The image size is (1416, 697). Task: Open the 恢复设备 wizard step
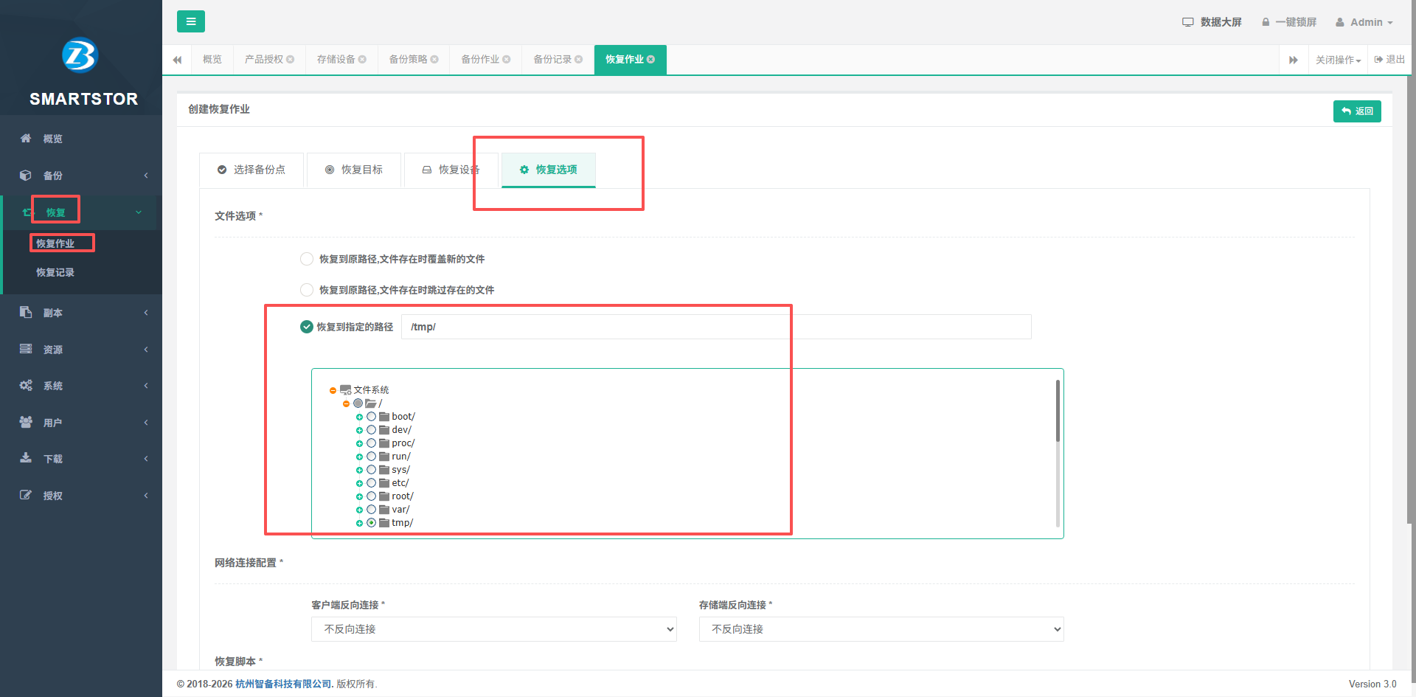(451, 170)
